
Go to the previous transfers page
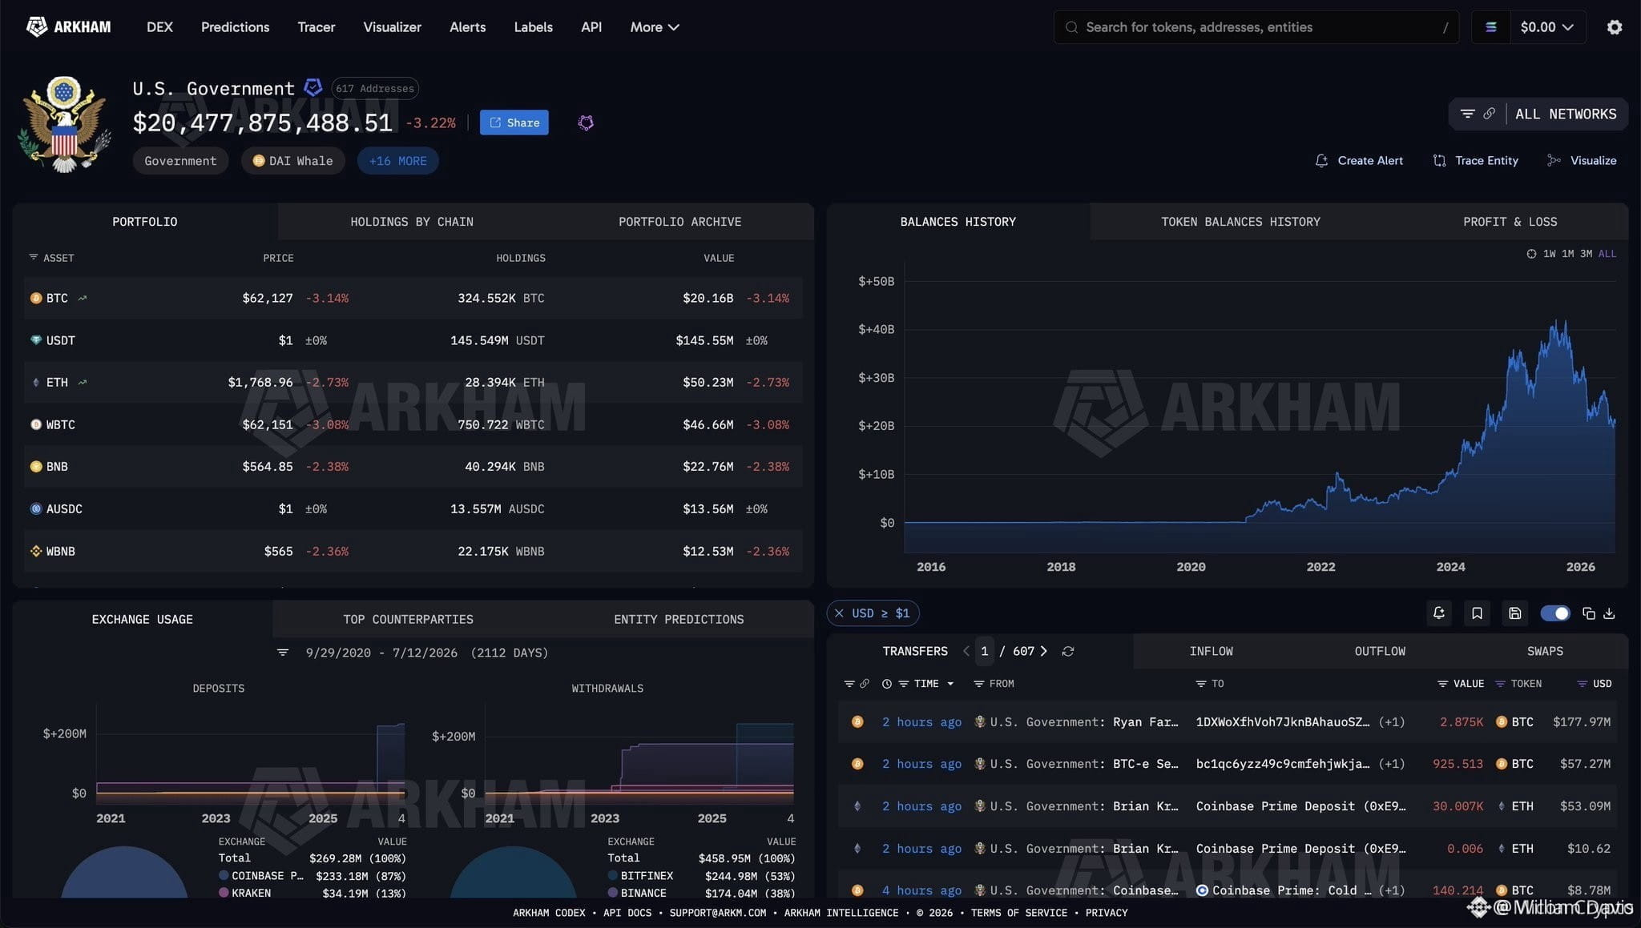point(966,652)
